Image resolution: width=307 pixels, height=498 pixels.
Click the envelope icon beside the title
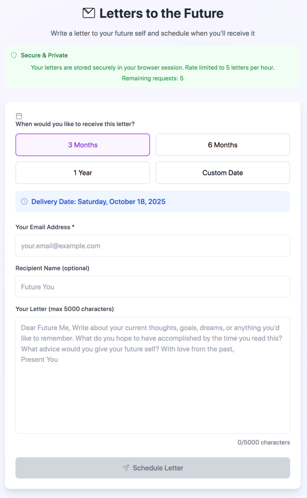pos(89,13)
